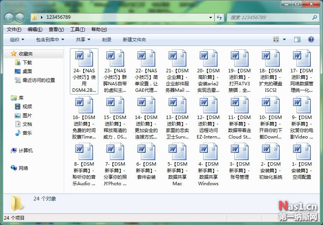
Task: Click the 新建文件夹 button
Action: [134, 40]
